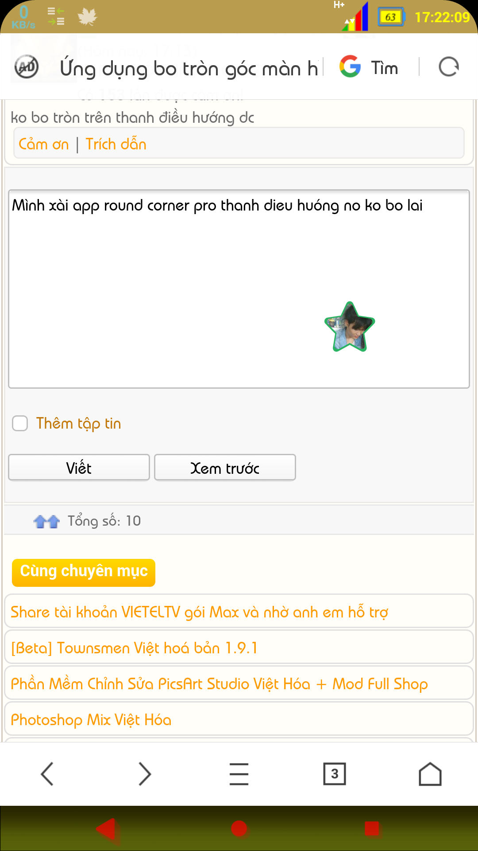
Task: Click the Cảm ơn link
Action: coord(44,144)
